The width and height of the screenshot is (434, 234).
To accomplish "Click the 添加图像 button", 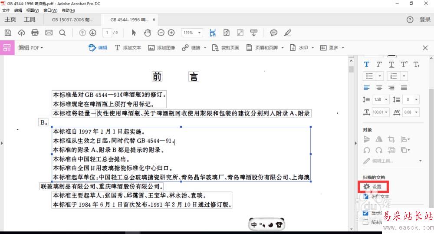I will tap(161, 48).
